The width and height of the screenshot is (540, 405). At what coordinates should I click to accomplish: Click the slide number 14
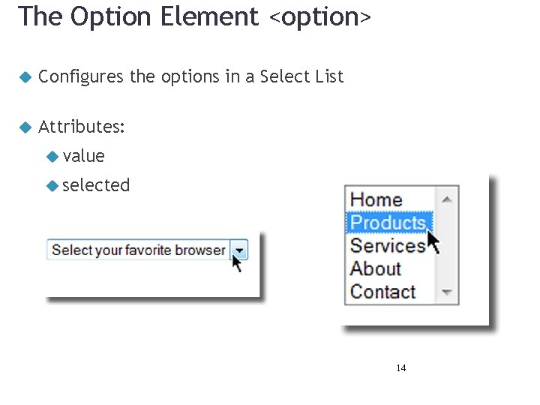click(400, 368)
